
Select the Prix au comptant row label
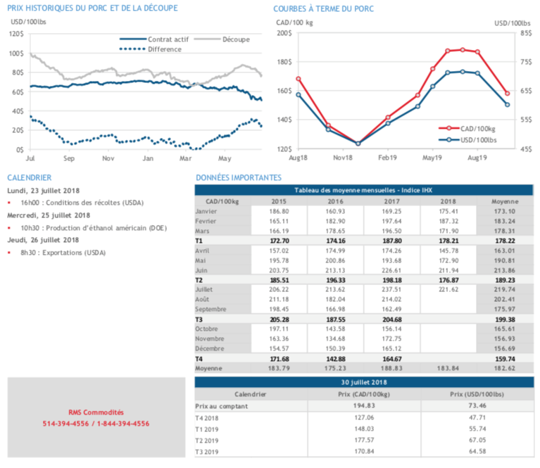pyautogui.click(x=218, y=406)
